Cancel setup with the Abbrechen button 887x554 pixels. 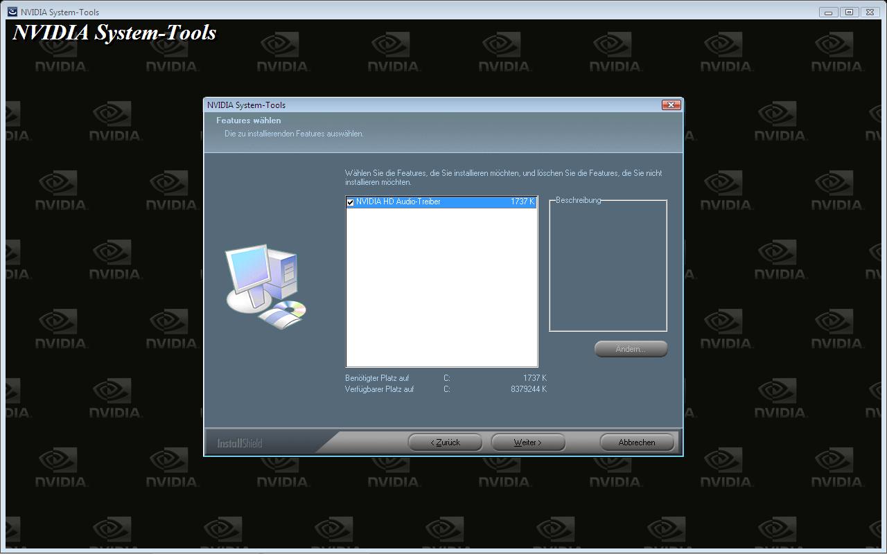[637, 442]
